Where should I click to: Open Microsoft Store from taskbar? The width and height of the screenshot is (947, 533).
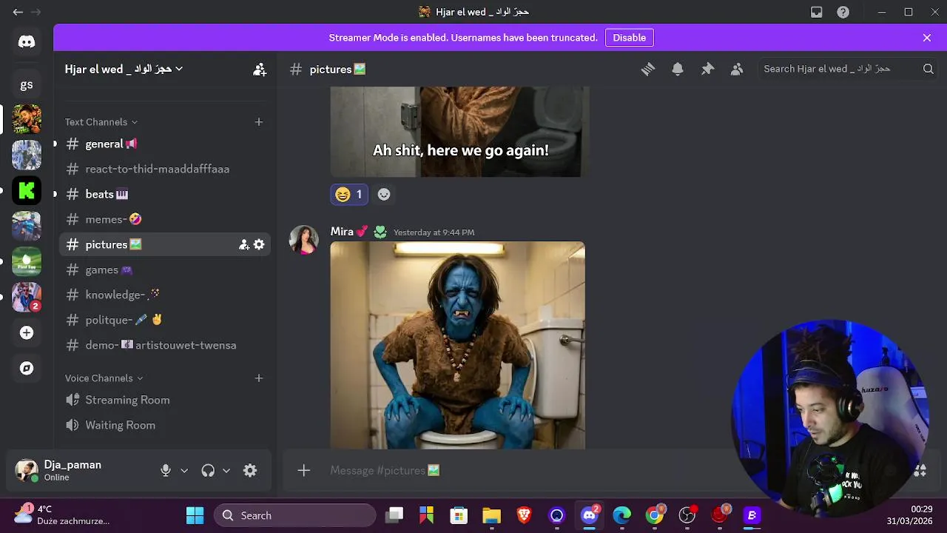pyautogui.click(x=459, y=515)
